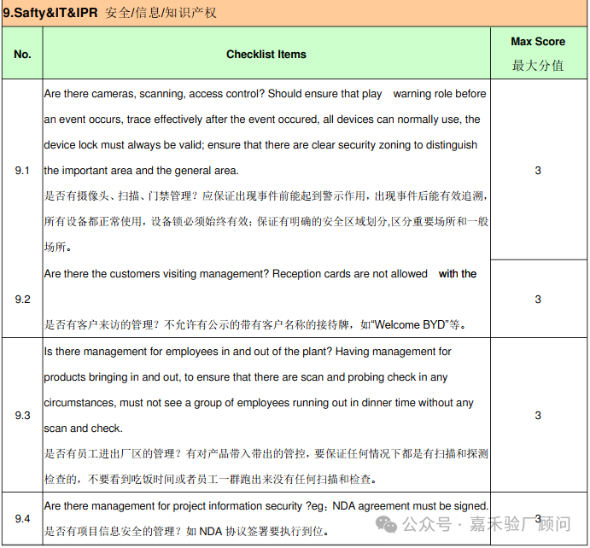Click the '最大分值' header text

pyautogui.click(x=538, y=66)
